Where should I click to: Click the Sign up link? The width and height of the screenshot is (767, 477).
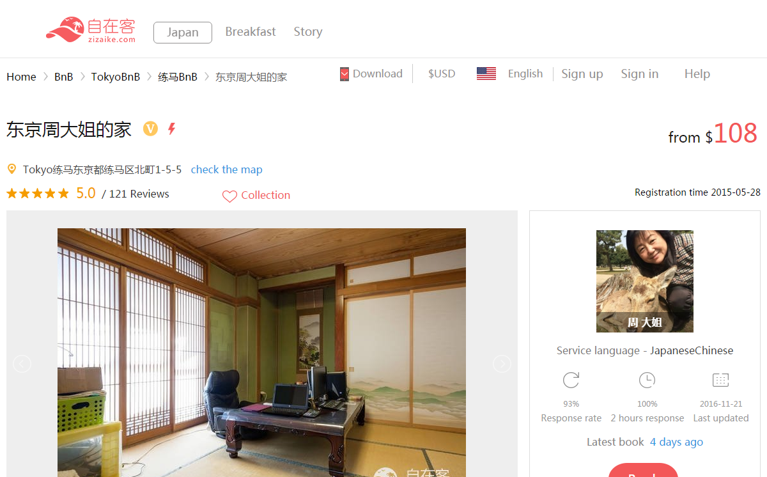[582, 74]
